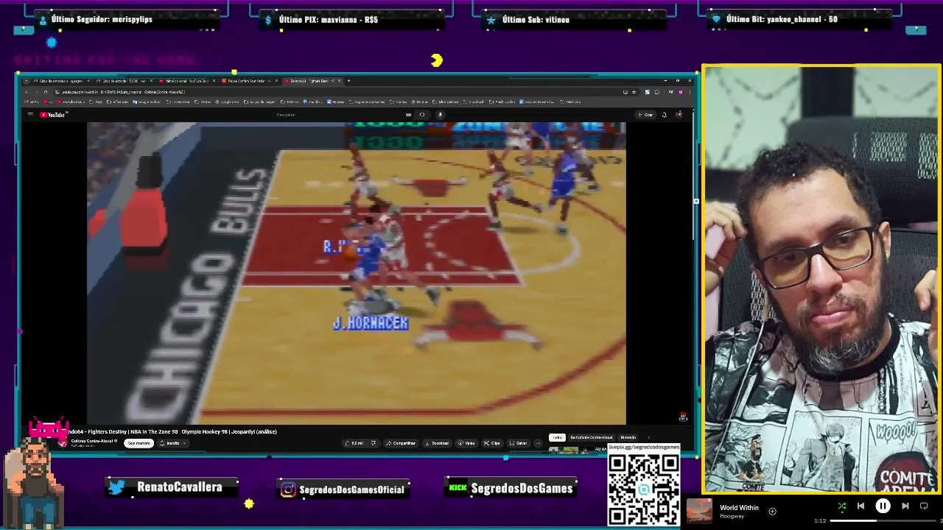Add World Within to liked songs
943x530 pixels.
tap(772, 511)
